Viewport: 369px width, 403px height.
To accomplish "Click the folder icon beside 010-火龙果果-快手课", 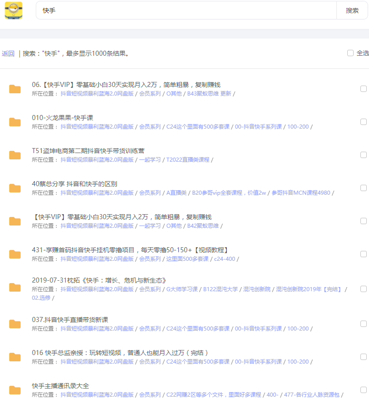I will coord(15,121).
